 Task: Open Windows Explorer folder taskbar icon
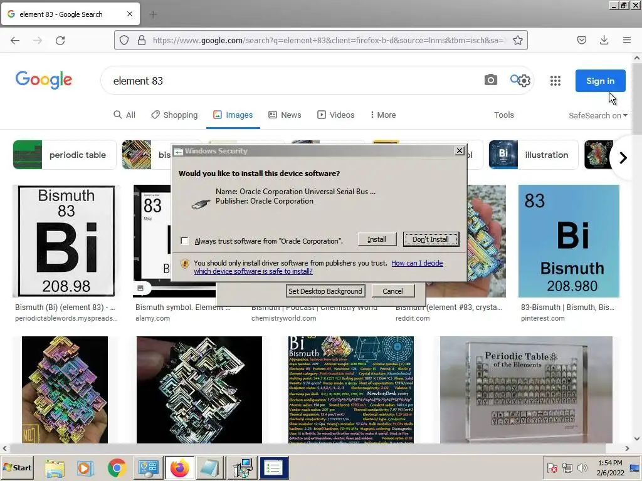click(55, 468)
